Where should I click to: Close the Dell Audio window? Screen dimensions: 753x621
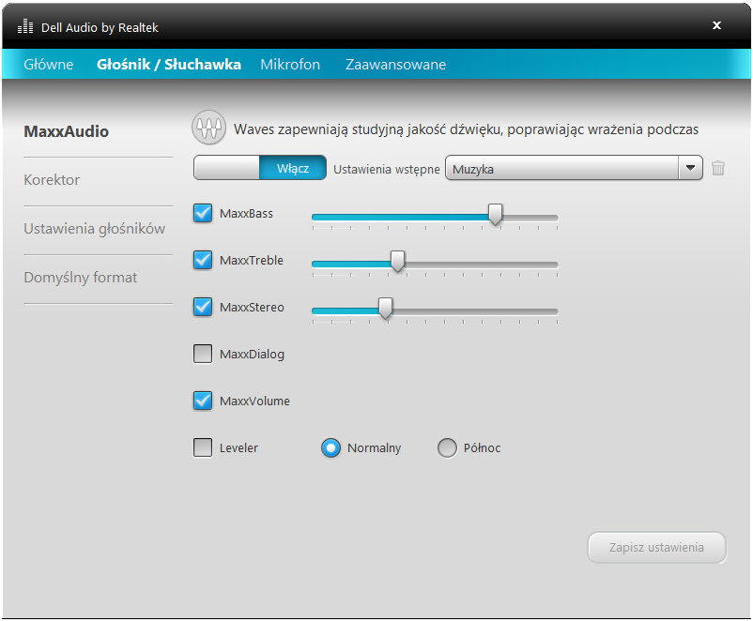tap(716, 25)
